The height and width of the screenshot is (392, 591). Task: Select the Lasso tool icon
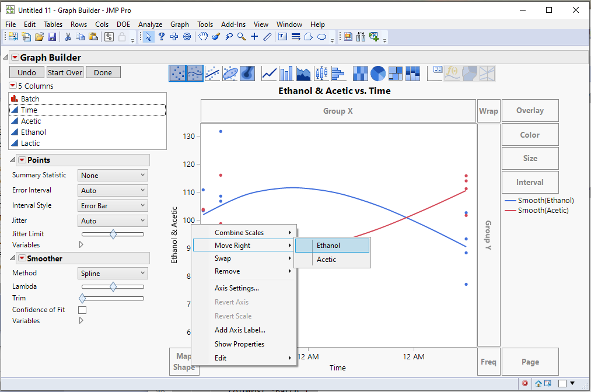229,37
